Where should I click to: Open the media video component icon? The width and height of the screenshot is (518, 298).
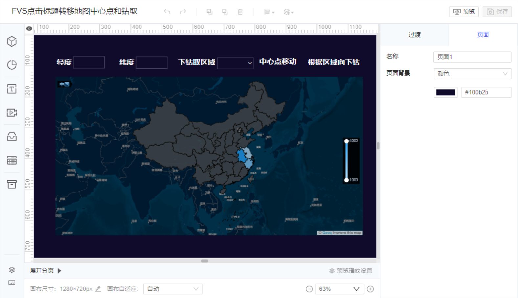tap(12, 113)
